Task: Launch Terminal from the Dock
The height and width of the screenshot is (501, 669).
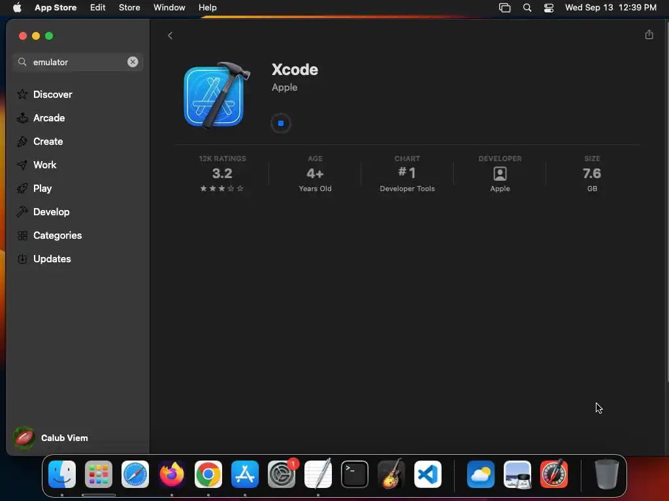Action: pos(355,474)
